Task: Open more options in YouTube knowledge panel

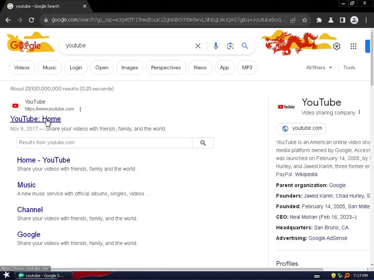Action: [359, 112]
